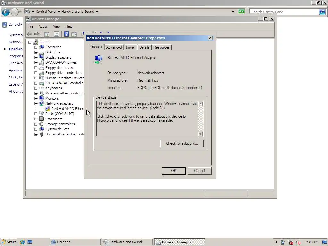Viewport: 328px width, 246px height.
Task: Open Internet Explorer from the taskbar quick launch
Action: [x=23, y=242]
